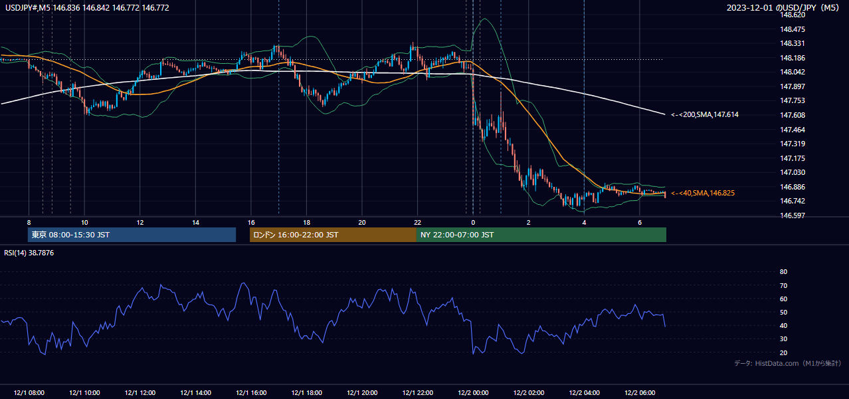Click price axis label 148.042
This screenshot has height=399, width=849.
tap(792, 72)
